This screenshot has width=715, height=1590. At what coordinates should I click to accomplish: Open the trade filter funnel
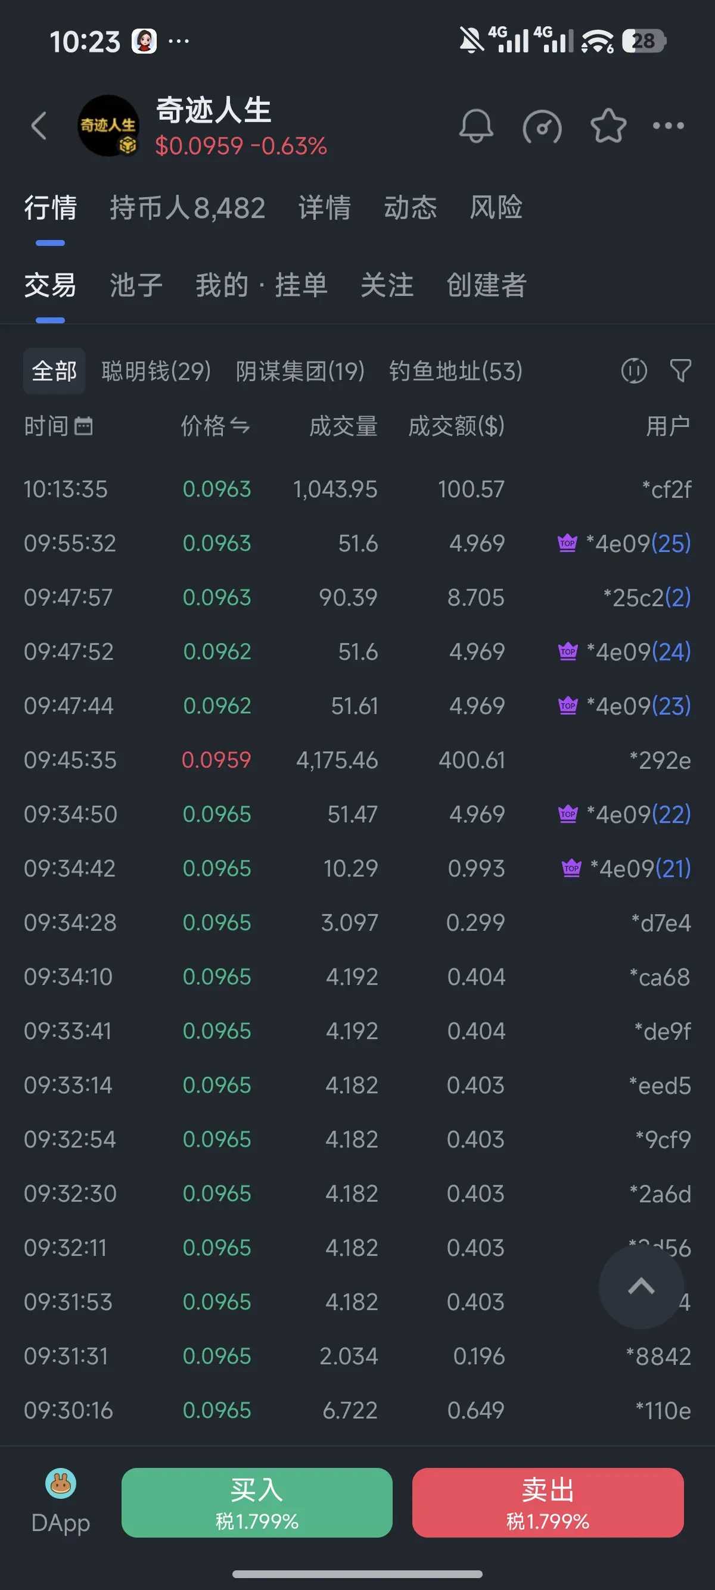coord(680,371)
